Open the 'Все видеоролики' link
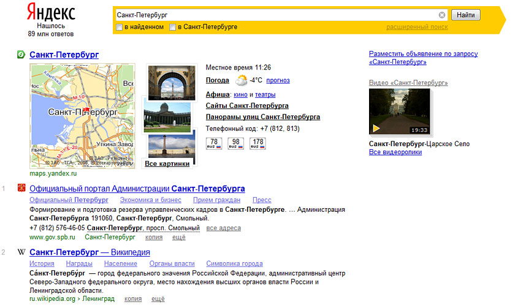Screen dimensions: 518x307 coord(395,152)
